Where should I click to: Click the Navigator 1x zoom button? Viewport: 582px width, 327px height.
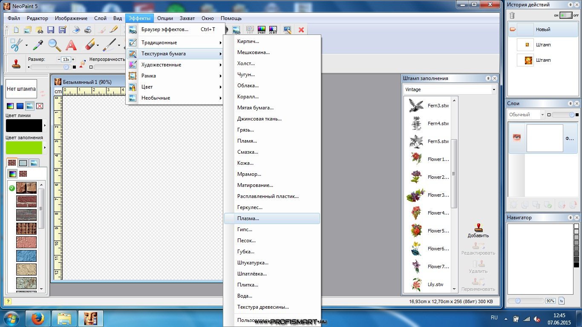562,301
